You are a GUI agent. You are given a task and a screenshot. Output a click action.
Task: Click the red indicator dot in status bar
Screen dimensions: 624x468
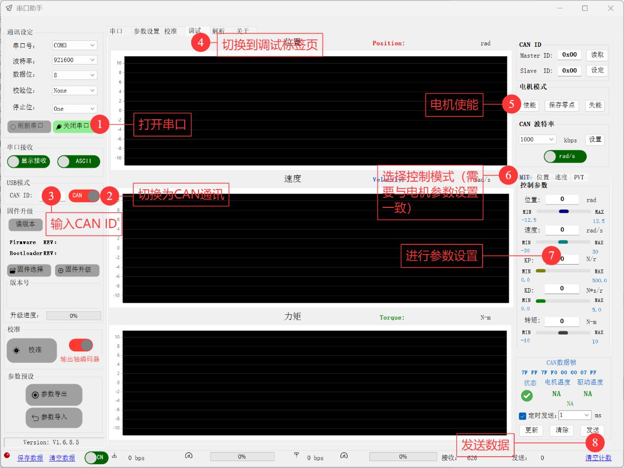point(7,455)
